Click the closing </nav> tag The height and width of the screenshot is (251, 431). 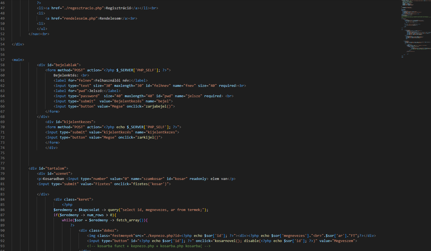coord(35,34)
